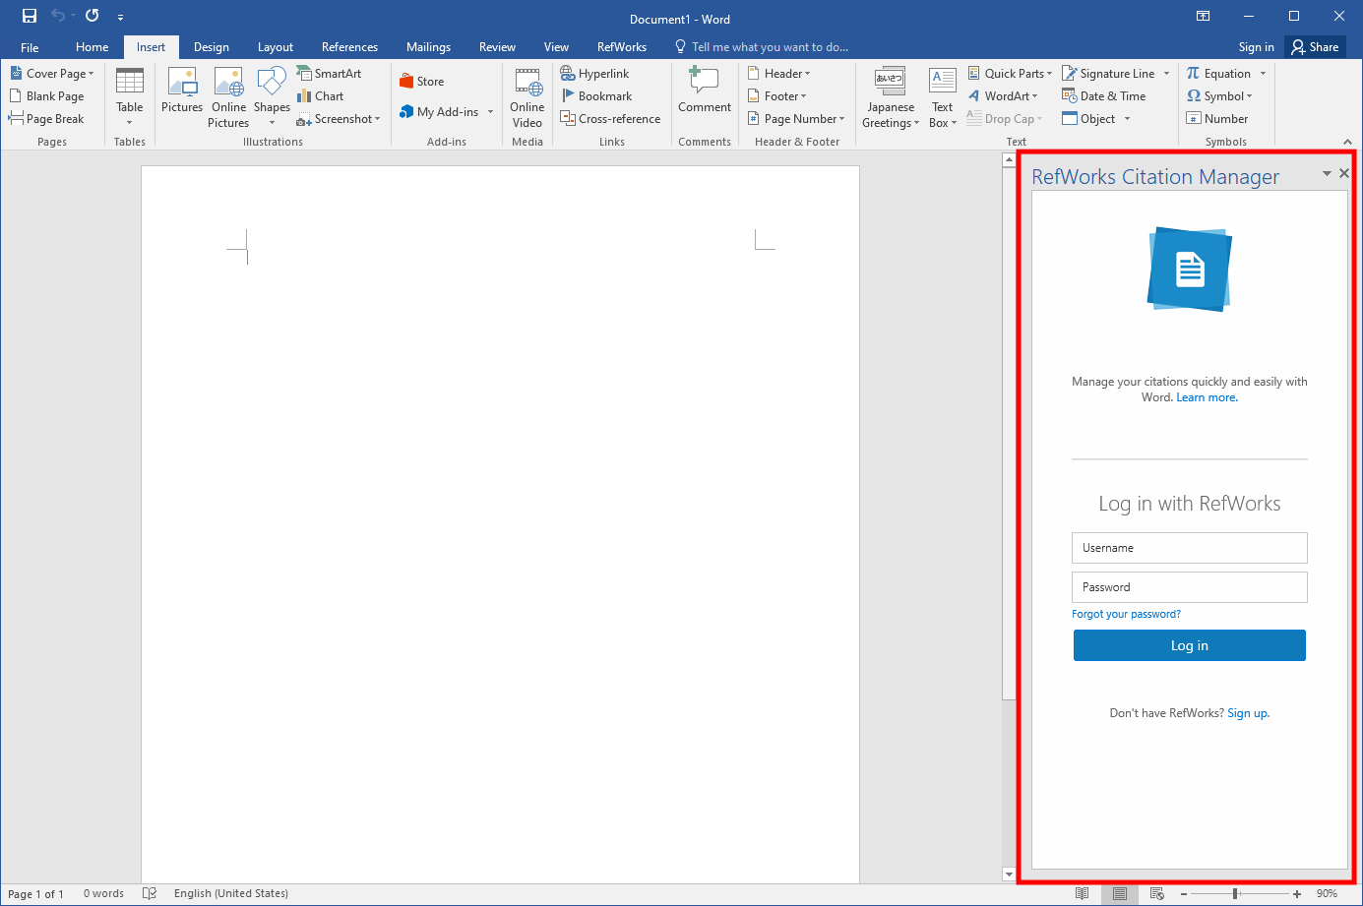1363x906 pixels.
Task: Open the Screenshot dropdown
Action: [x=339, y=119]
